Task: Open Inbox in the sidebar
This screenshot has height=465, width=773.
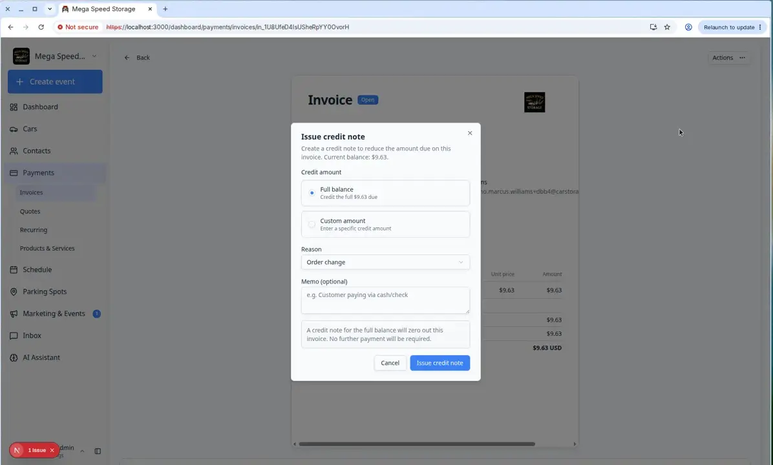Action: pos(32,335)
